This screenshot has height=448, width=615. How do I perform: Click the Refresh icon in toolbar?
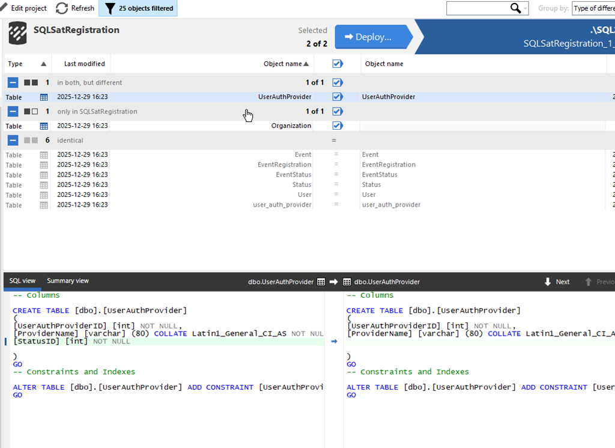point(62,8)
